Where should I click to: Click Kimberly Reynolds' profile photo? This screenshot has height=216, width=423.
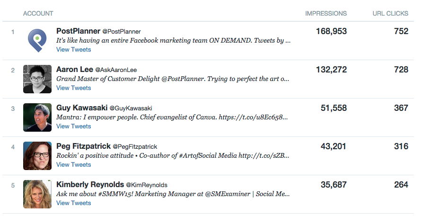click(x=37, y=194)
